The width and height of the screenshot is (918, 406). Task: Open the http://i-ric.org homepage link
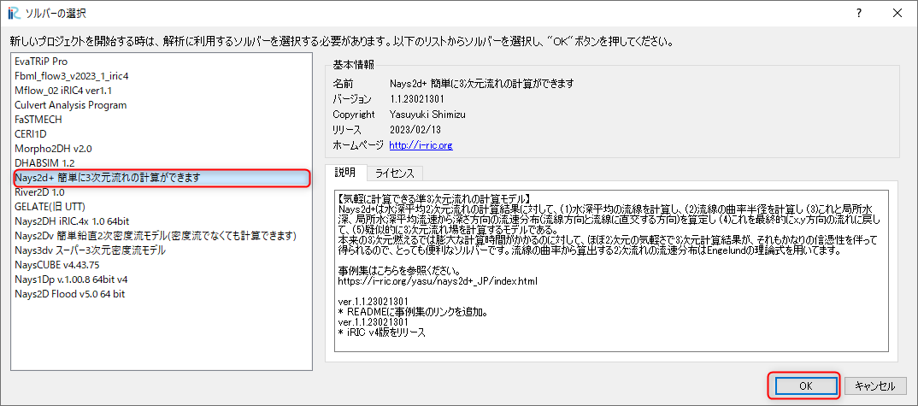point(421,144)
